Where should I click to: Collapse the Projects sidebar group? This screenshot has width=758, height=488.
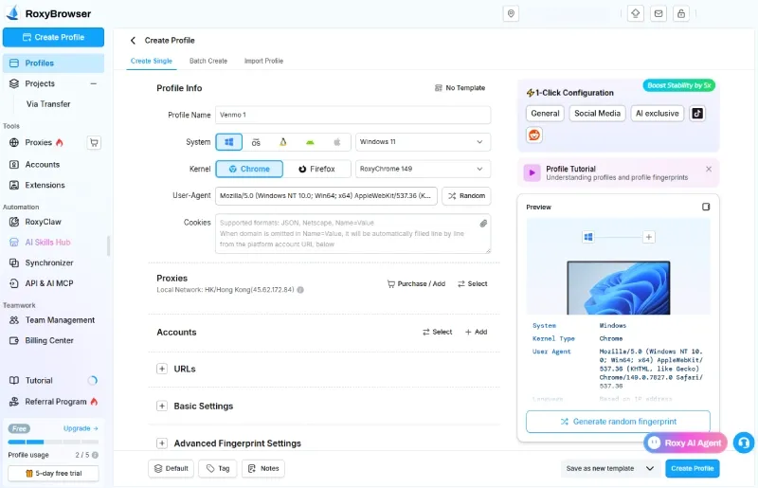tap(93, 83)
